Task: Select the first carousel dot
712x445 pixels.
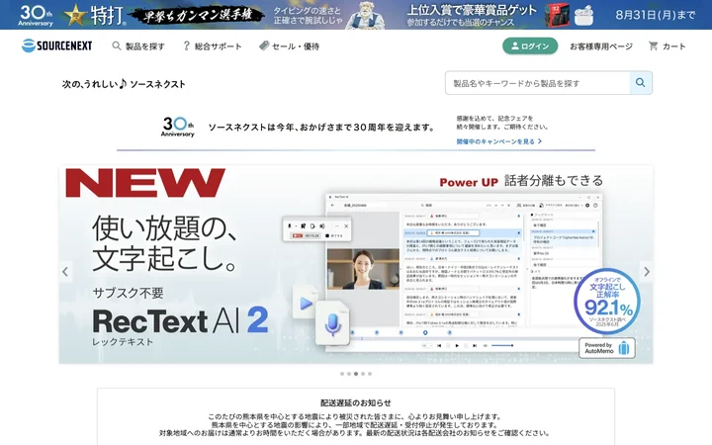Action: click(342, 374)
